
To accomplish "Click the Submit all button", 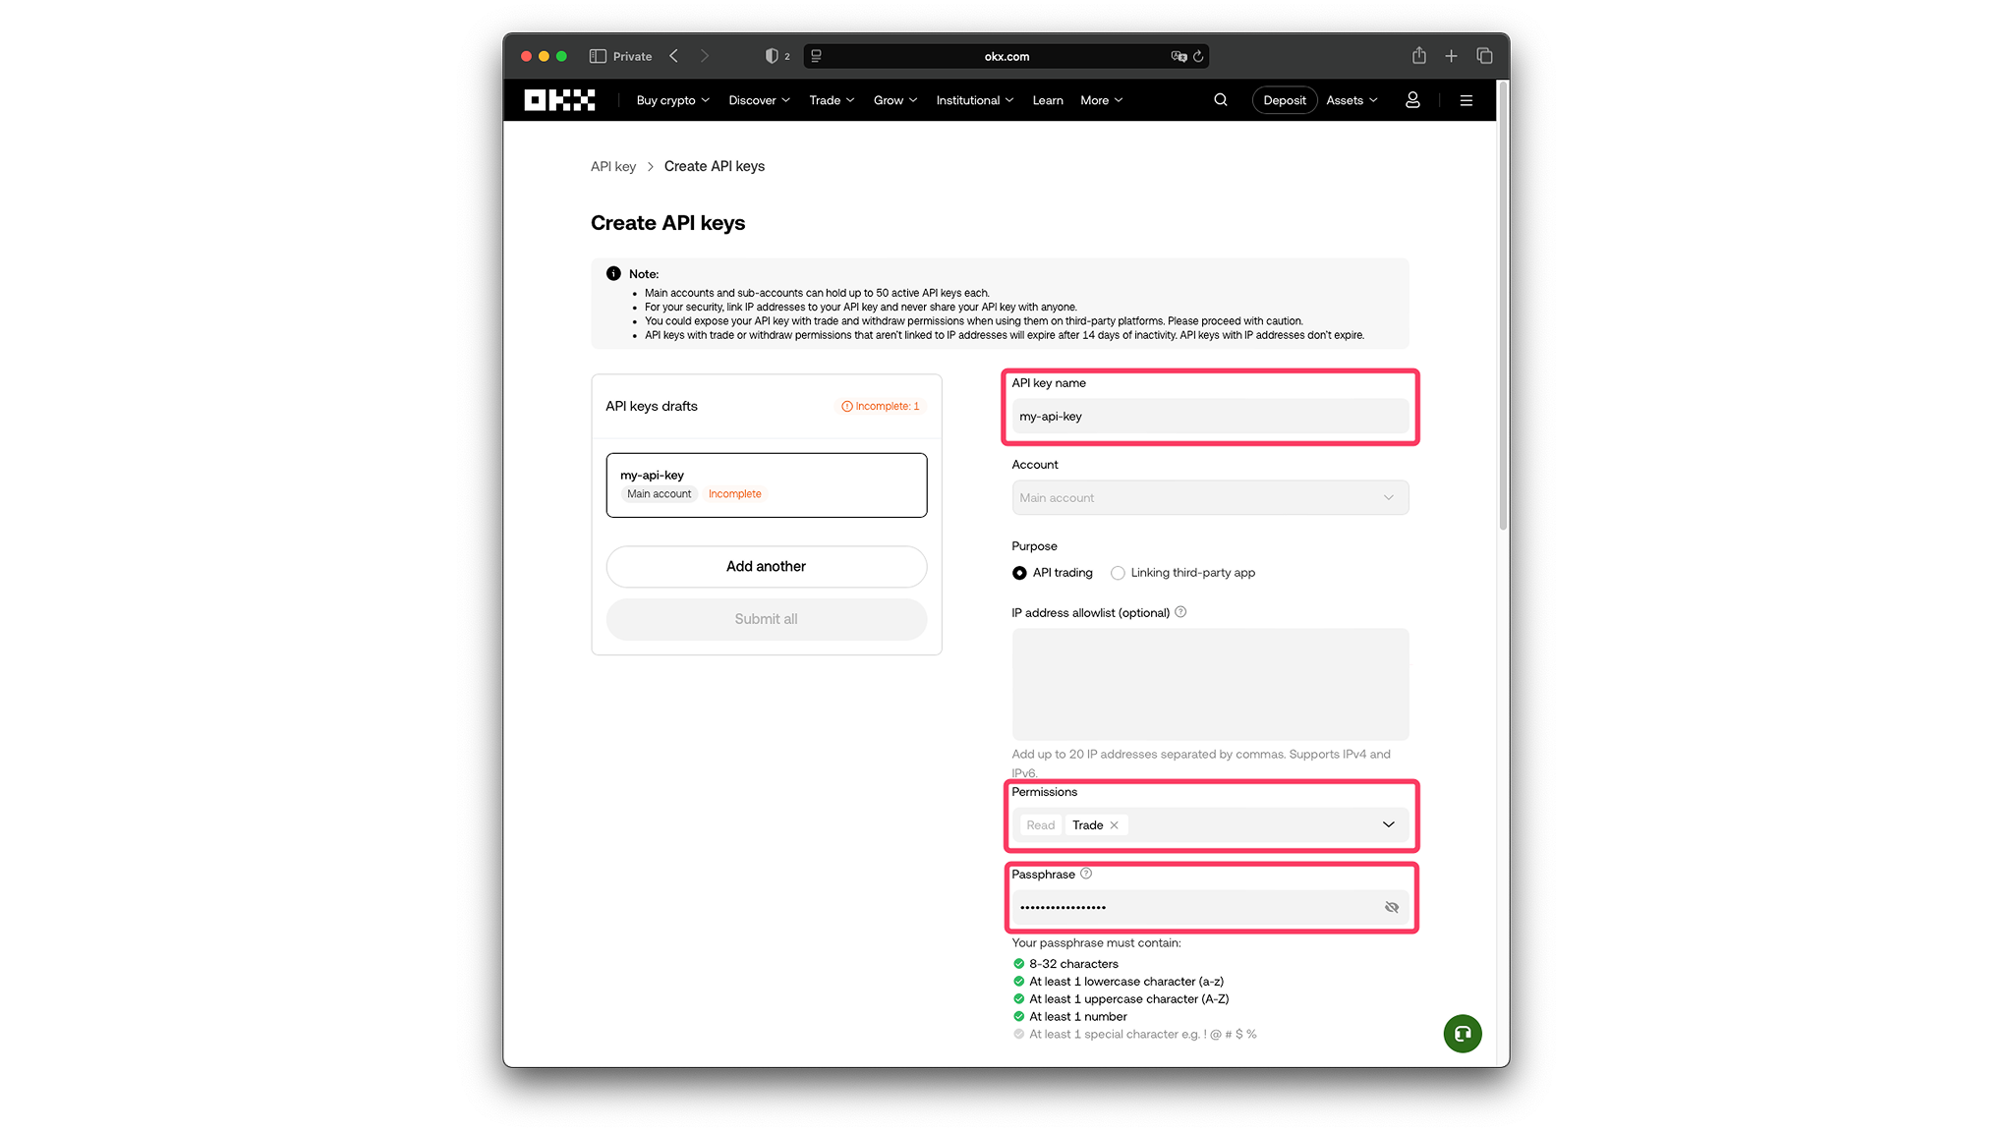I will click(x=766, y=619).
